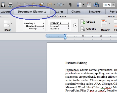Select the Format Painter brush icon

click(41, 5)
